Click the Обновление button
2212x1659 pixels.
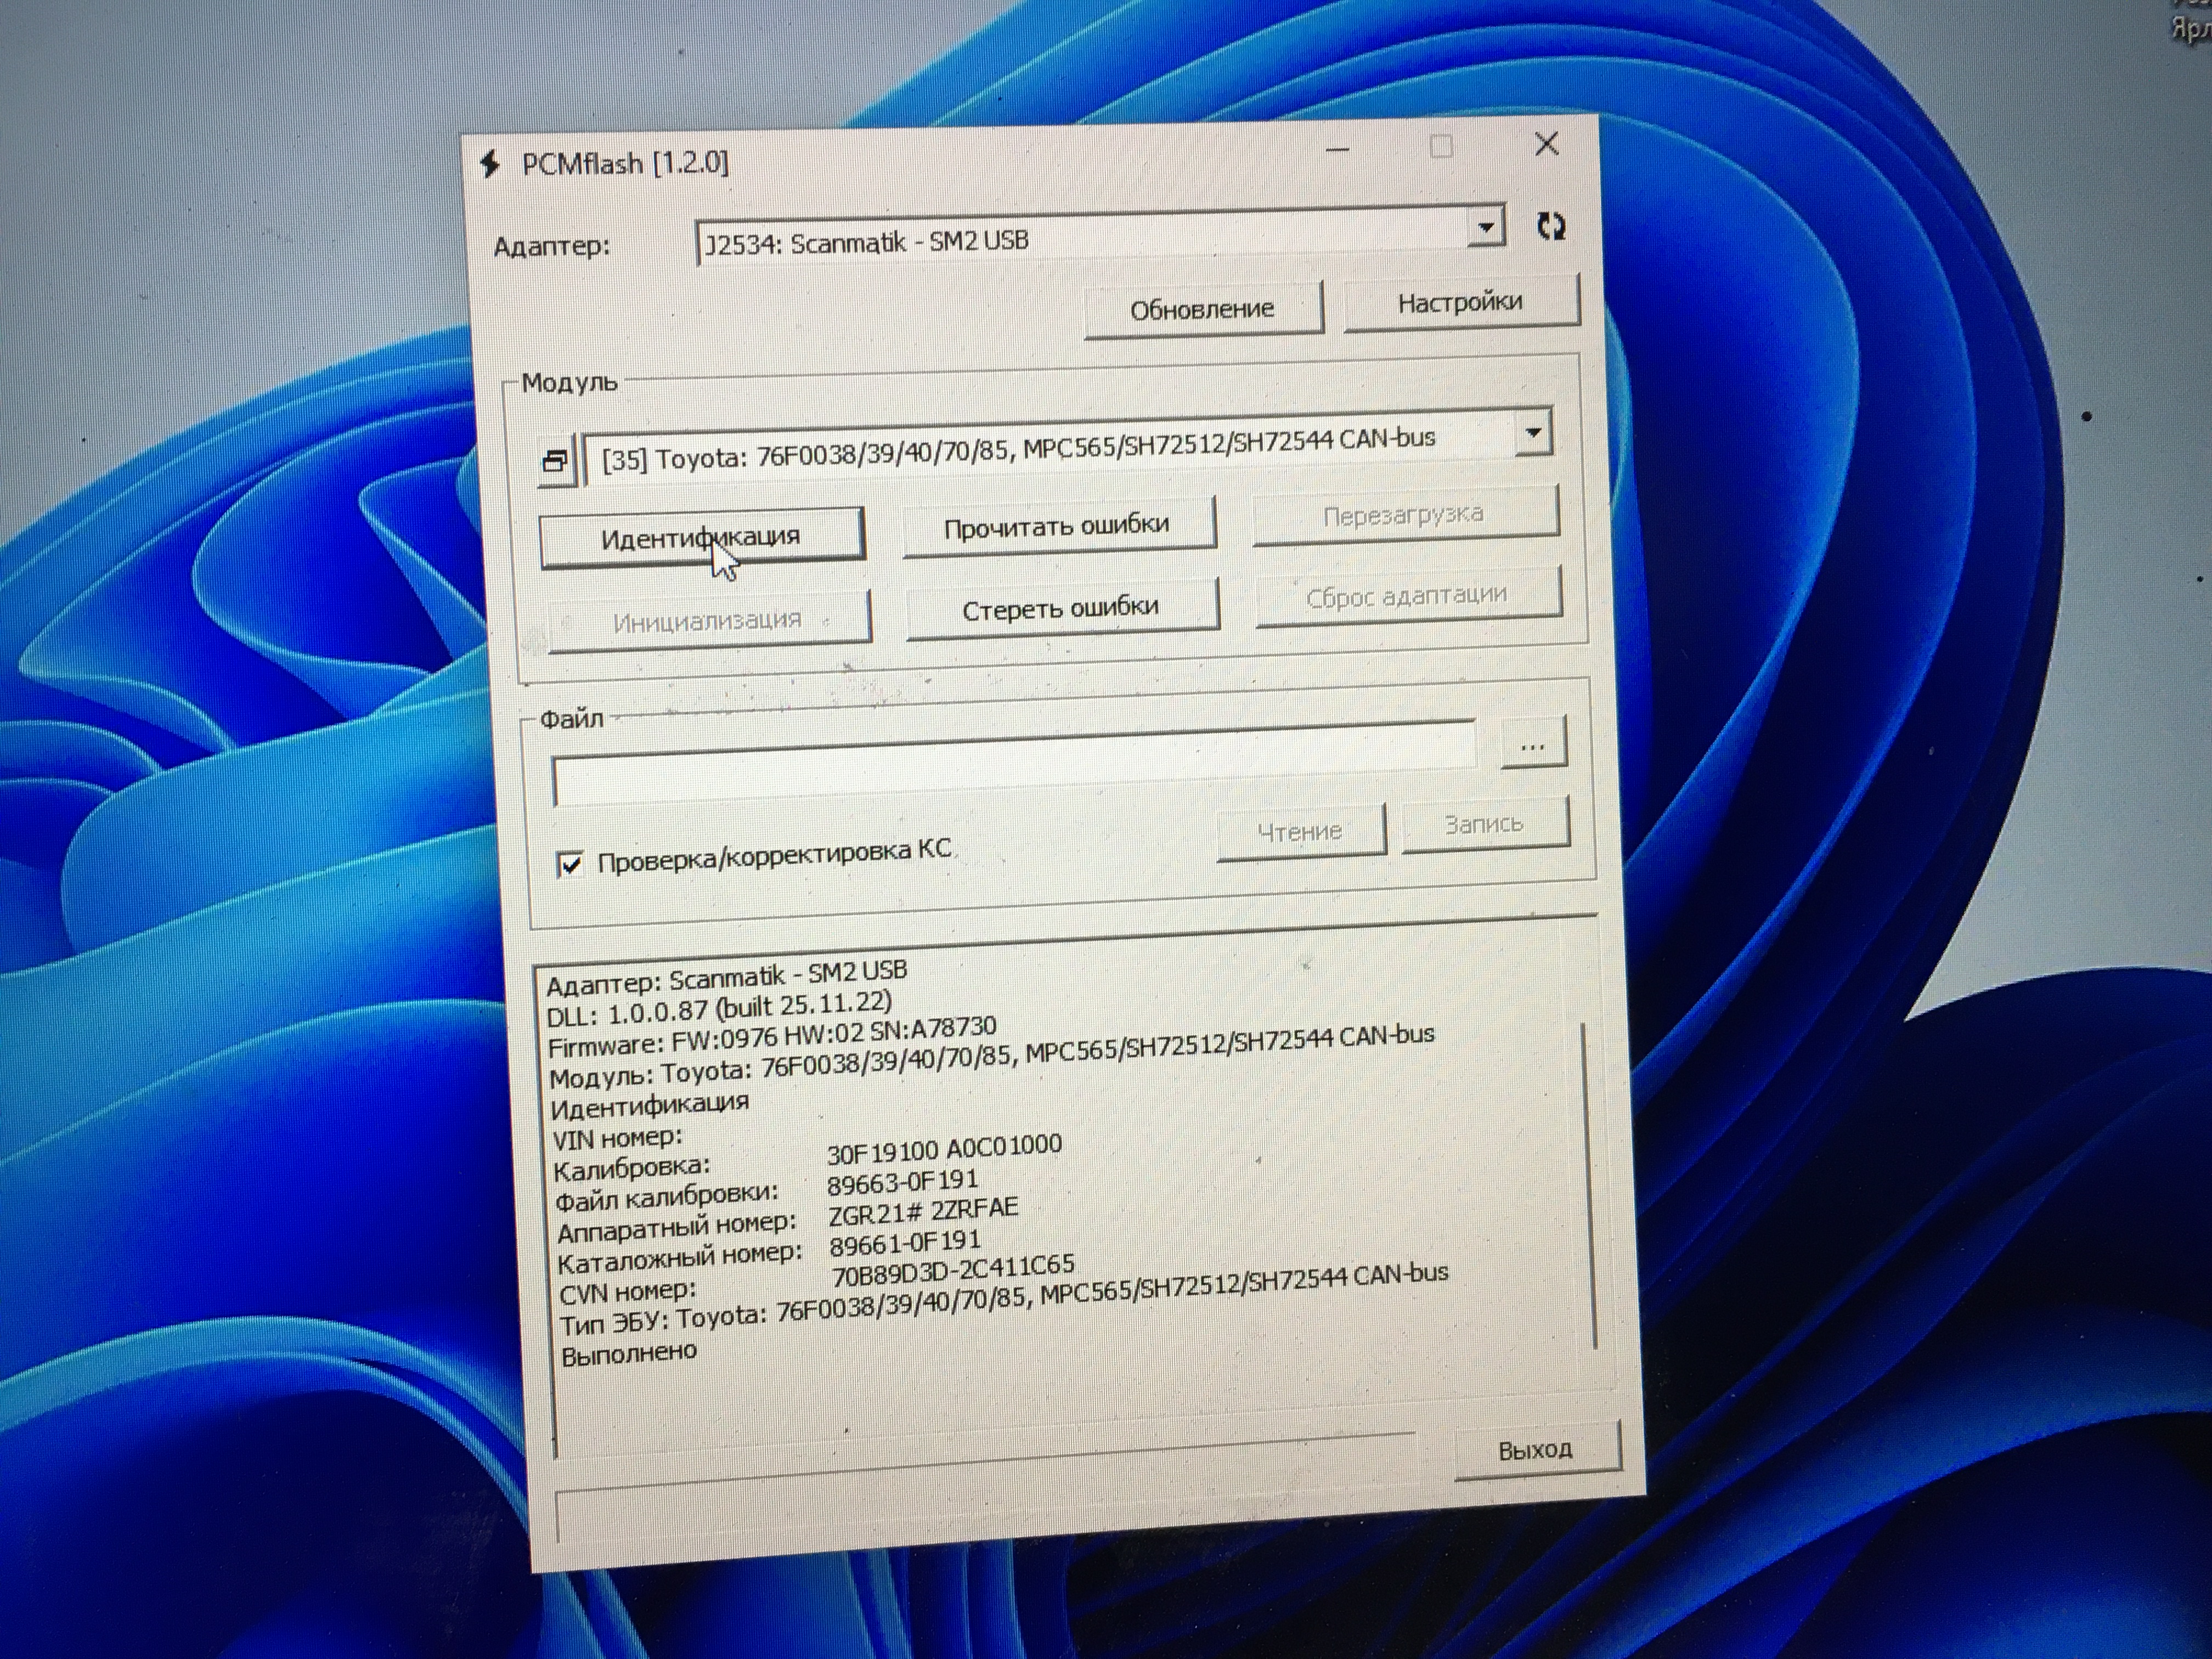[1202, 310]
